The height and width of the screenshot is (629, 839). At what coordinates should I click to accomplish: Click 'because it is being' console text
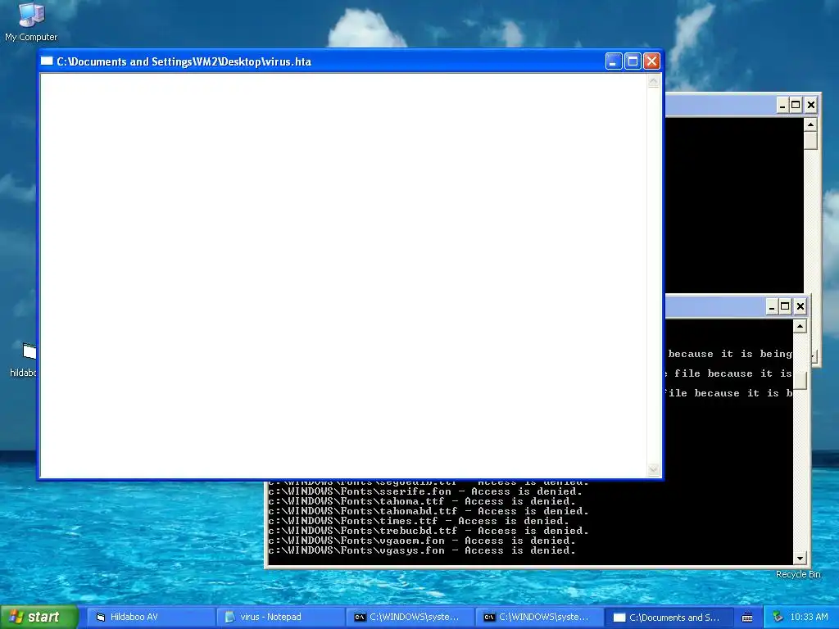tap(730, 354)
